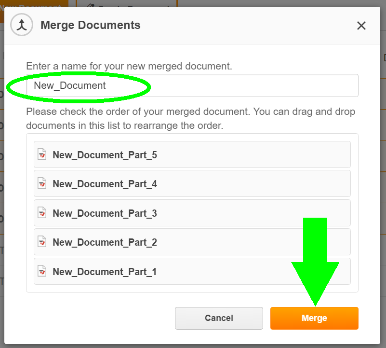
Task: Select the New_Document_Part_3 list row
Action: coord(192,212)
